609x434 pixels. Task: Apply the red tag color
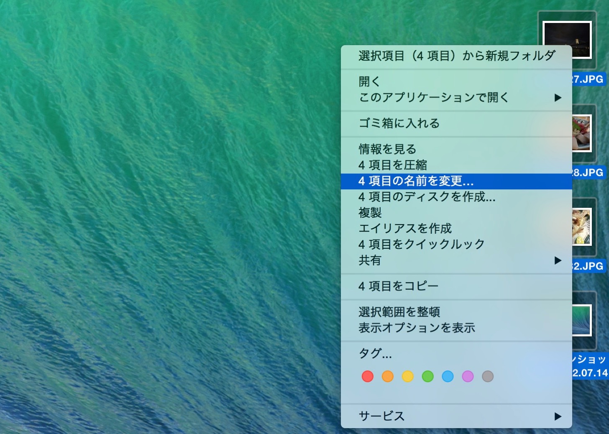tap(368, 376)
